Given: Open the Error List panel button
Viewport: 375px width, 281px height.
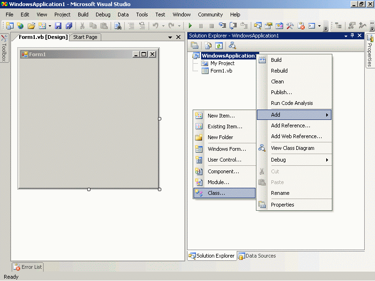Looking at the screenshot, I should click(28, 267).
